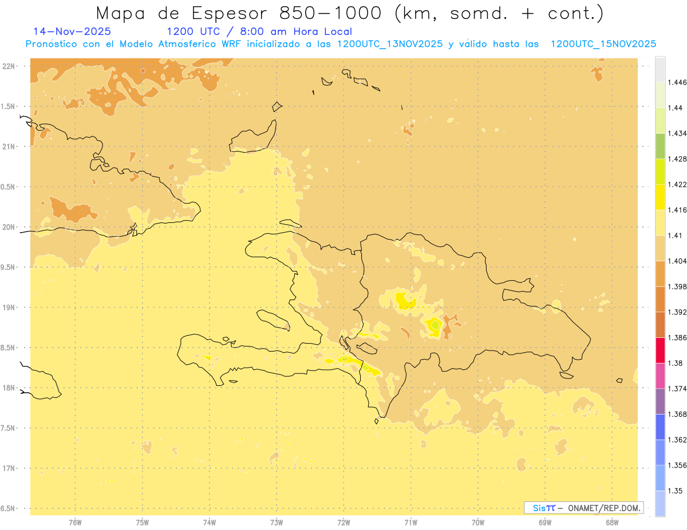Image resolution: width=687 pixels, height=530 pixels.
Task: Click the longitude label 73W
Action: point(277,523)
